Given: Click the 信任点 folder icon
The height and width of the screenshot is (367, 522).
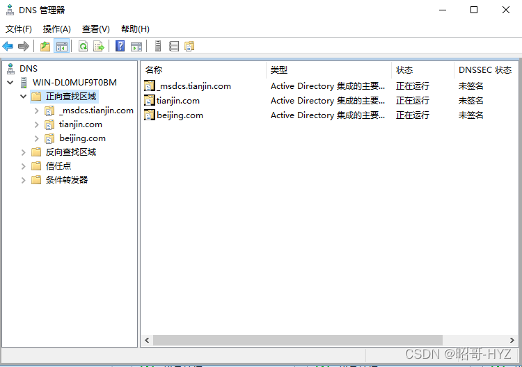Looking at the screenshot, I should tap(36, 166).
